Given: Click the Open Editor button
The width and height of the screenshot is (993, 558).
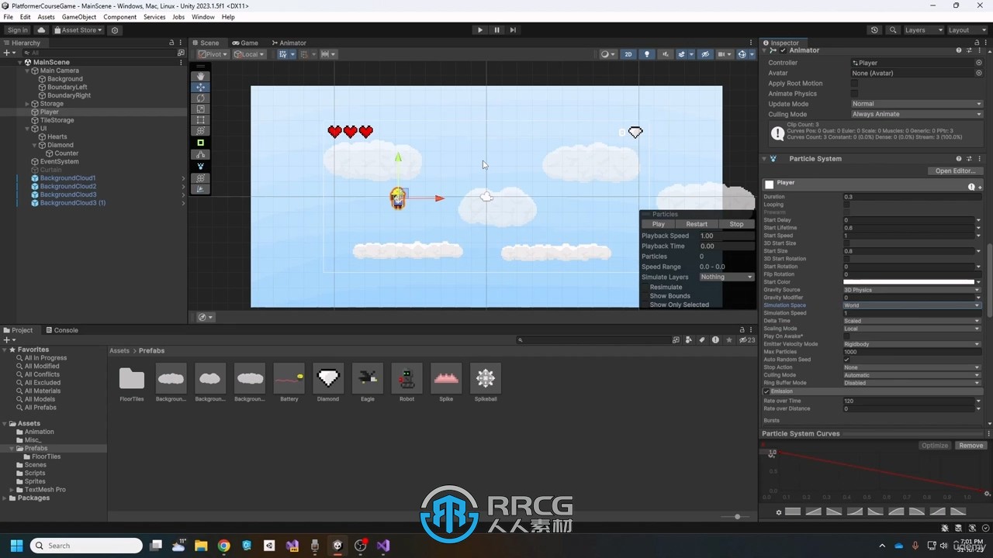Looking at the screenshot, I should pos(955,171).
